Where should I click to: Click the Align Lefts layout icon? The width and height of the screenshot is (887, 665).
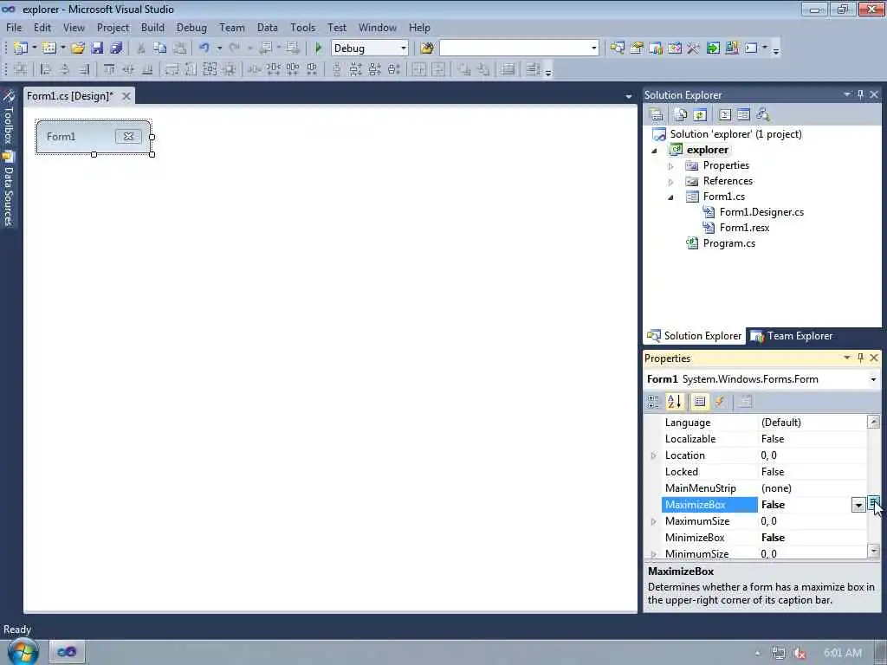(x=45, y=69)
